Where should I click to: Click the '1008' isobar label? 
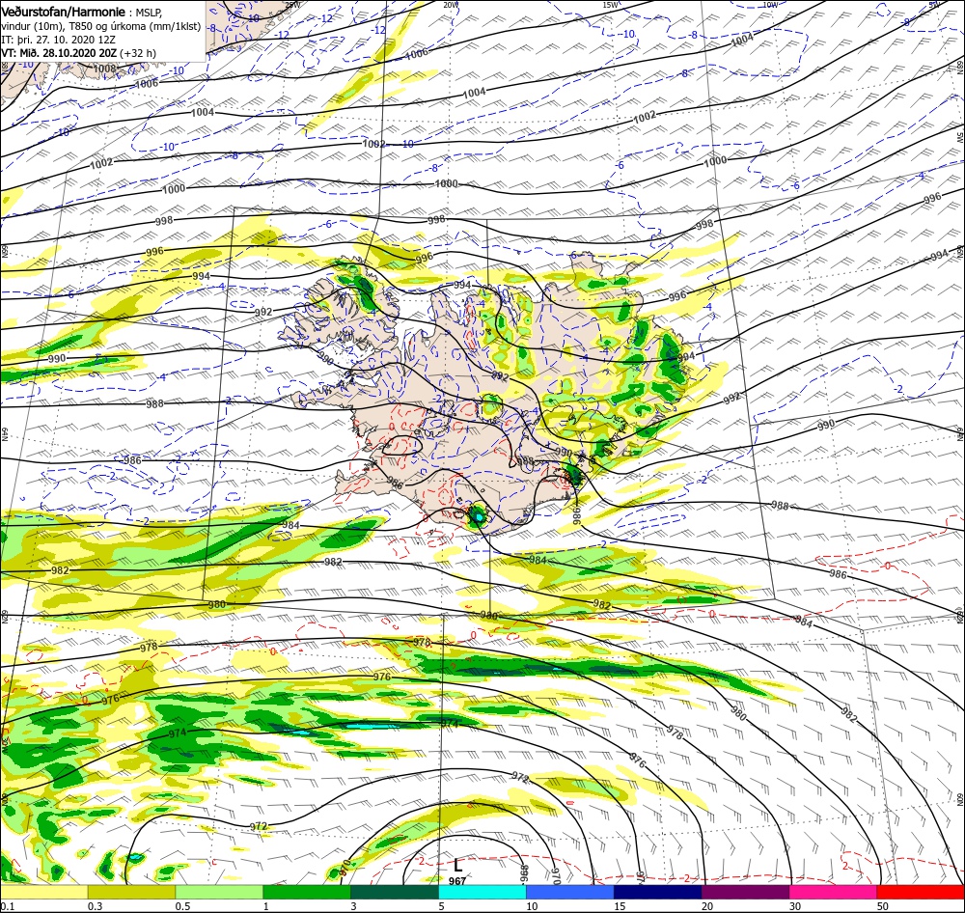(x=104, y=69)
